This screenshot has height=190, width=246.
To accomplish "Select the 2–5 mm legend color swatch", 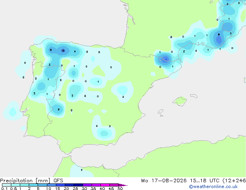I will (x=33, y=185).
